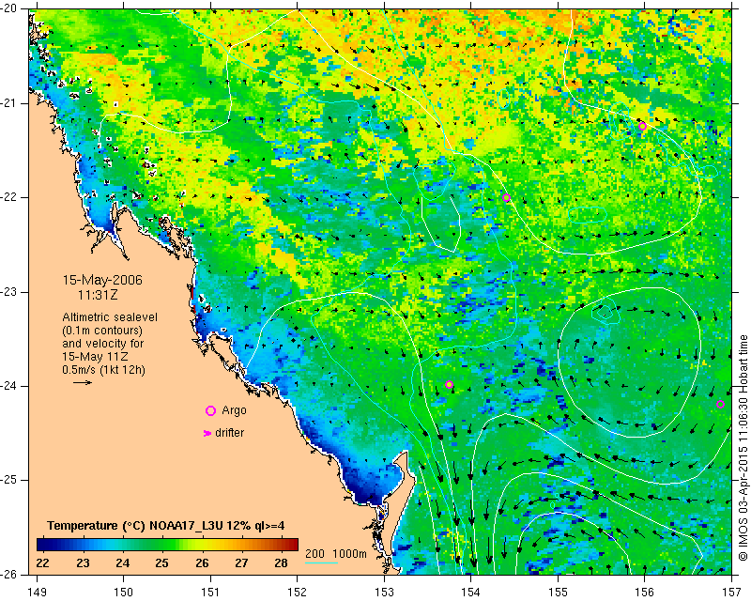Click the magenta drifter symbol in legend
The height and width of the screenshot is (601, 751).
pos(207,433)
